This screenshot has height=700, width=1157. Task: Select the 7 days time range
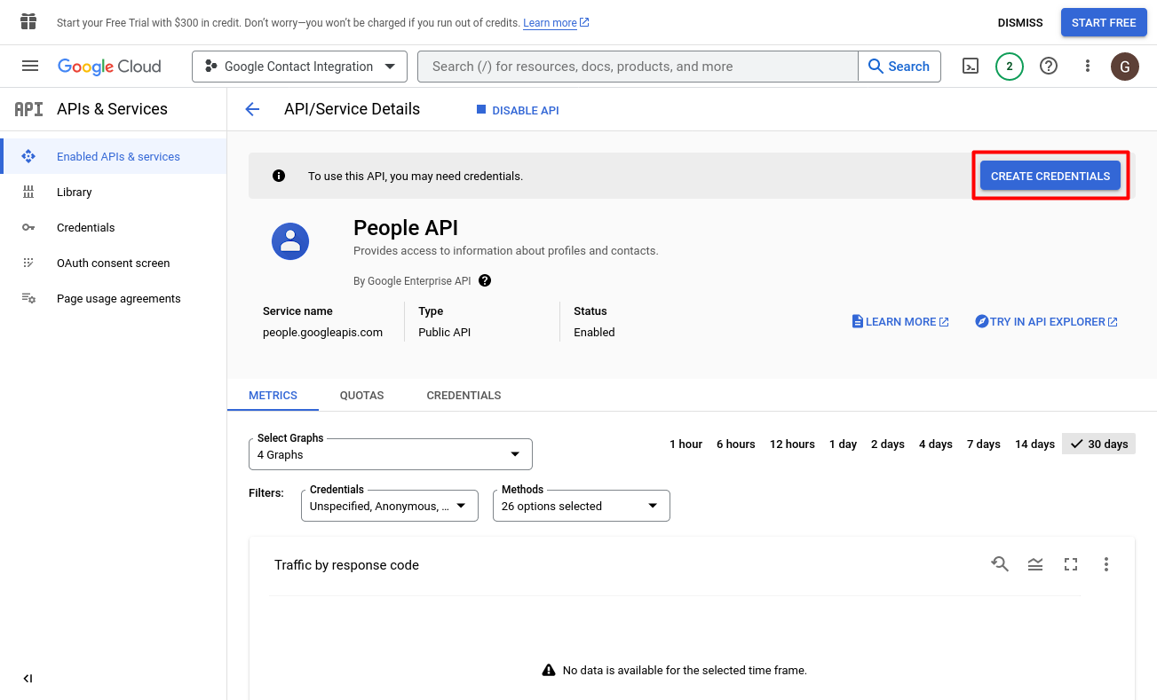[983, 444]
